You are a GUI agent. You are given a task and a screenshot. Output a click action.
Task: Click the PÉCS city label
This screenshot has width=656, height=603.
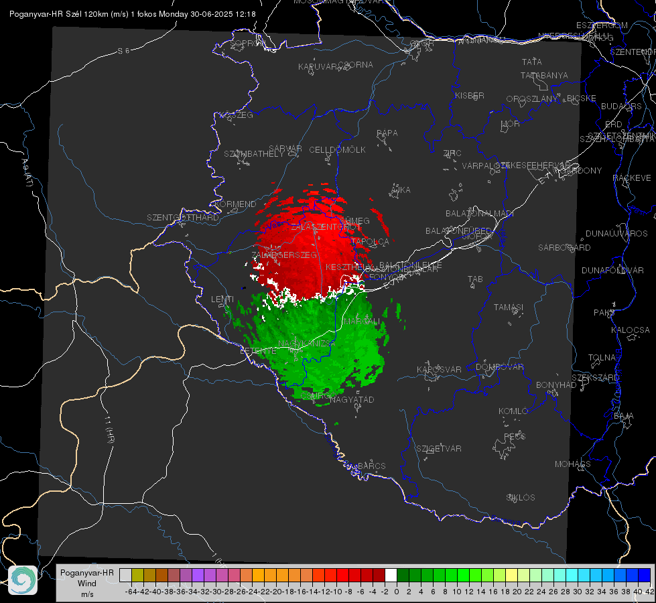514,436
